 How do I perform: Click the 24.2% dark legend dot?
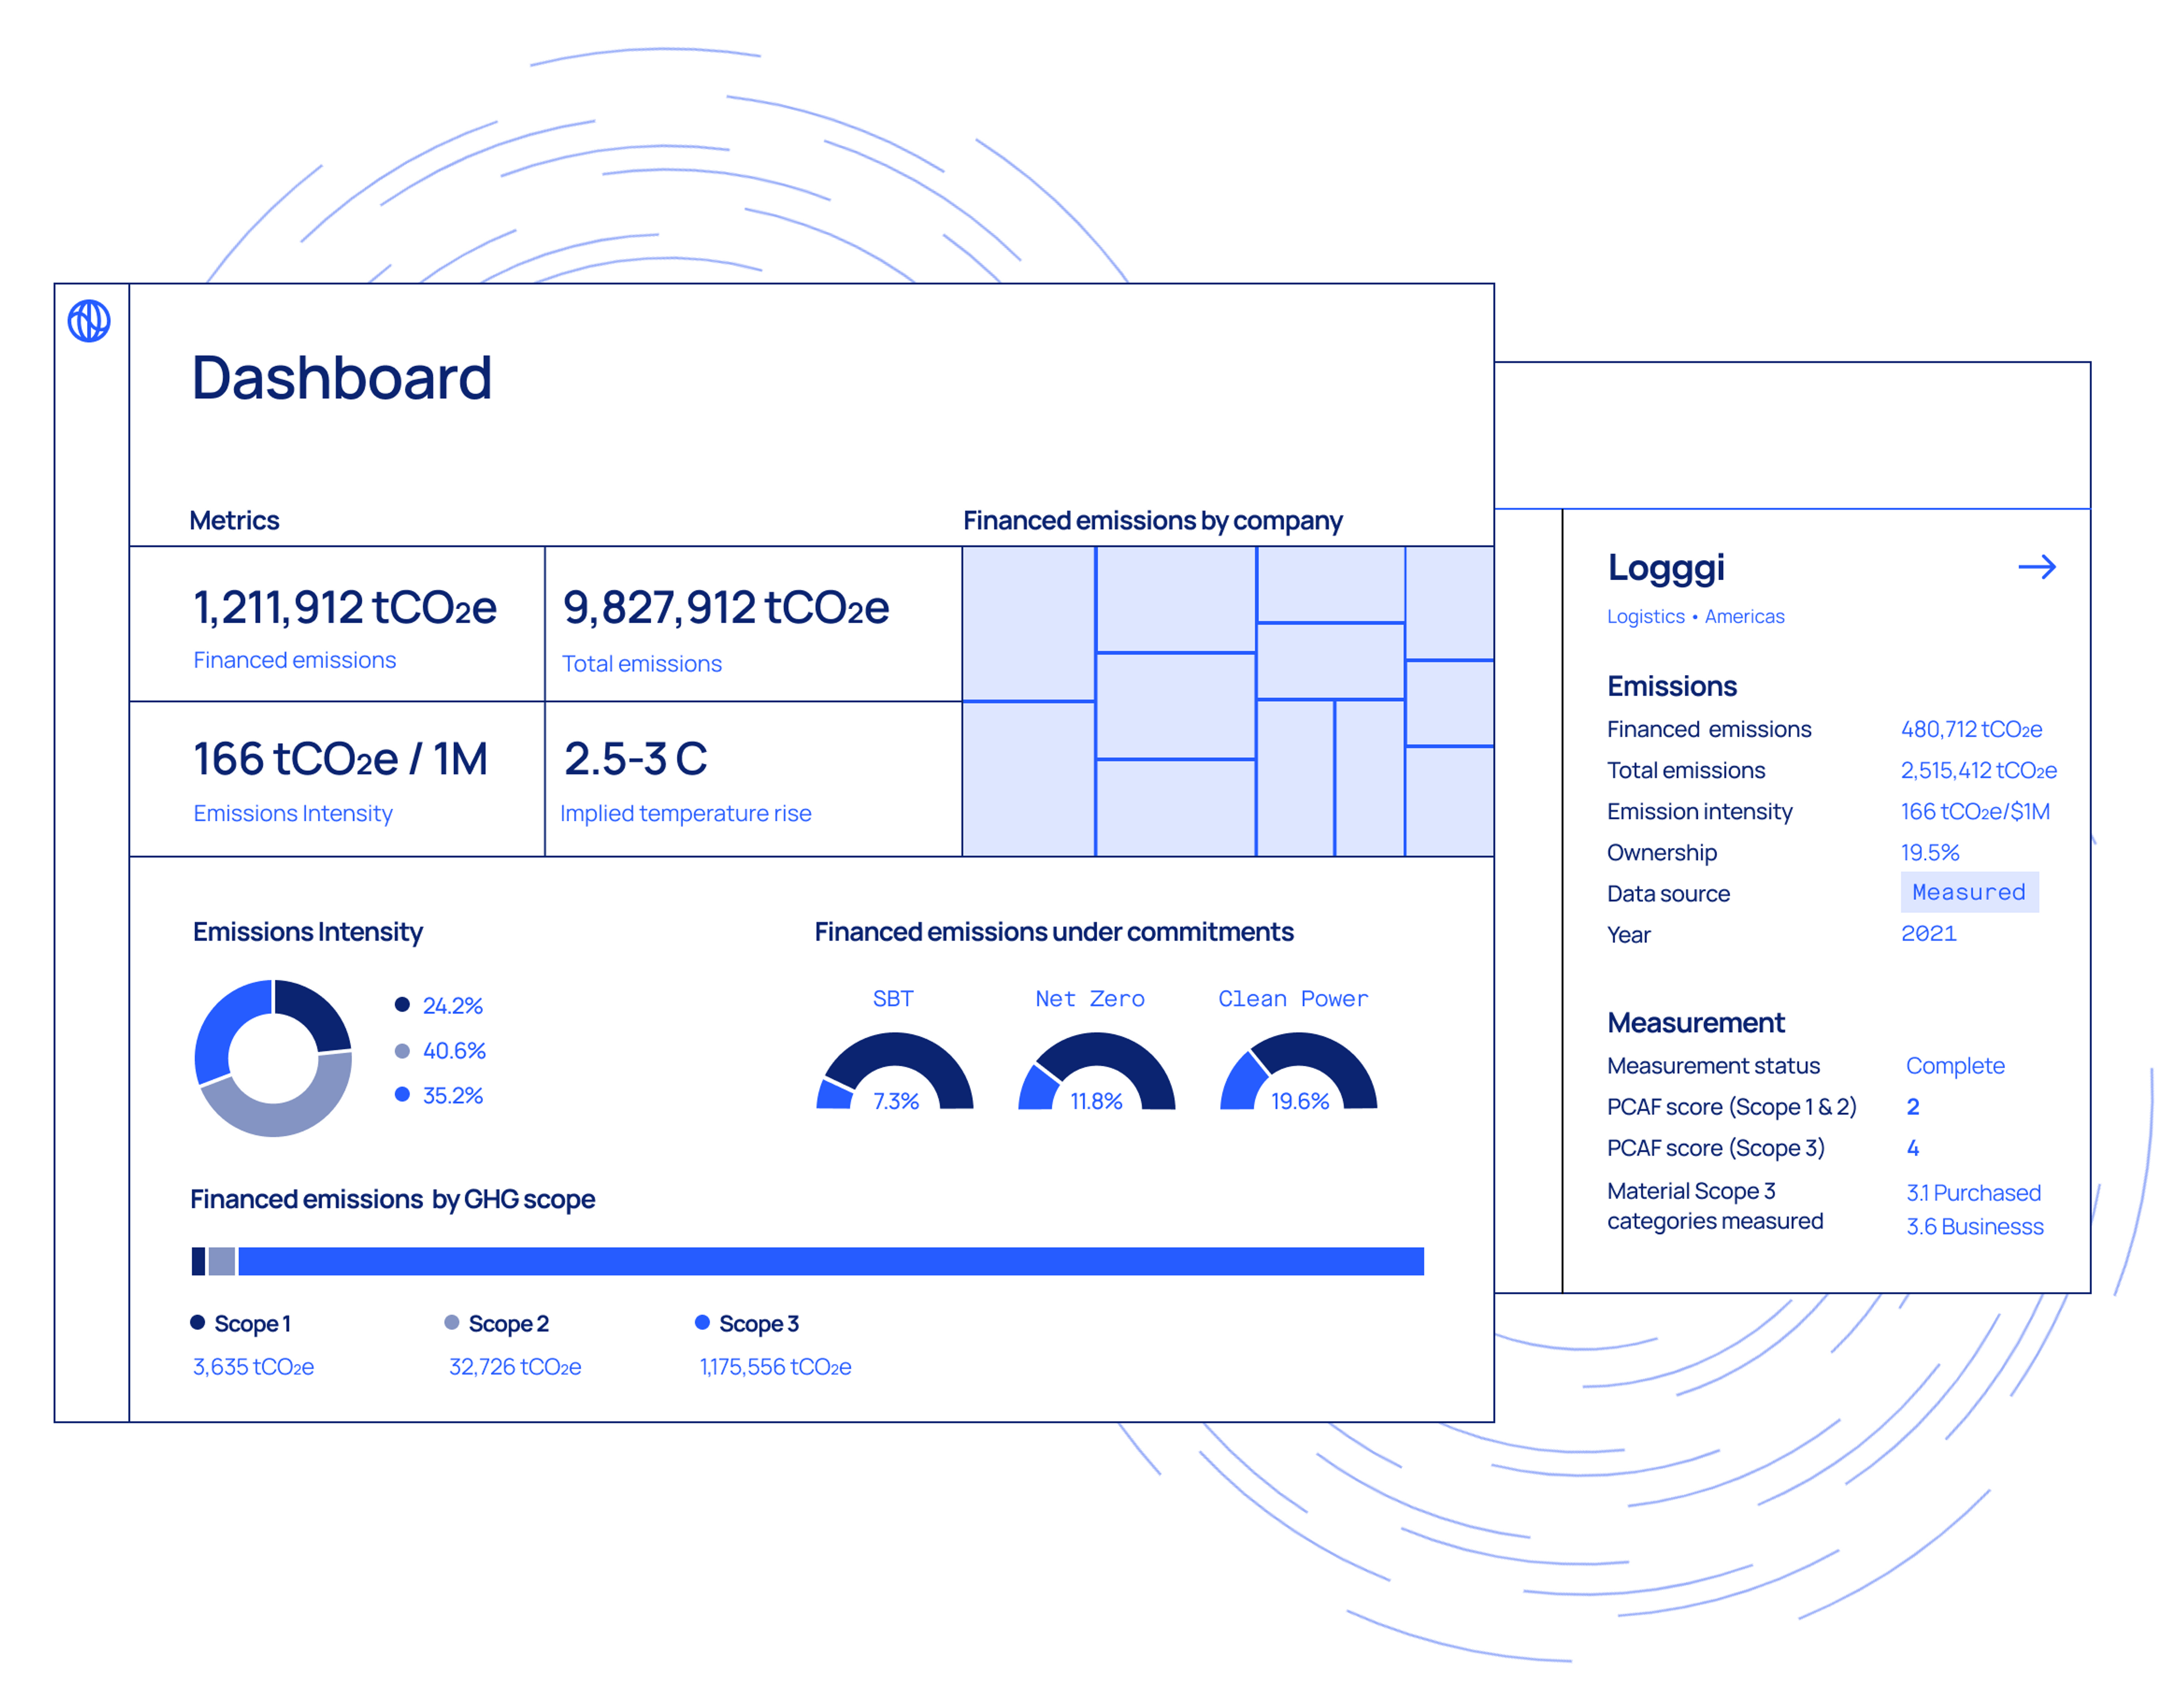point(402,1004)
